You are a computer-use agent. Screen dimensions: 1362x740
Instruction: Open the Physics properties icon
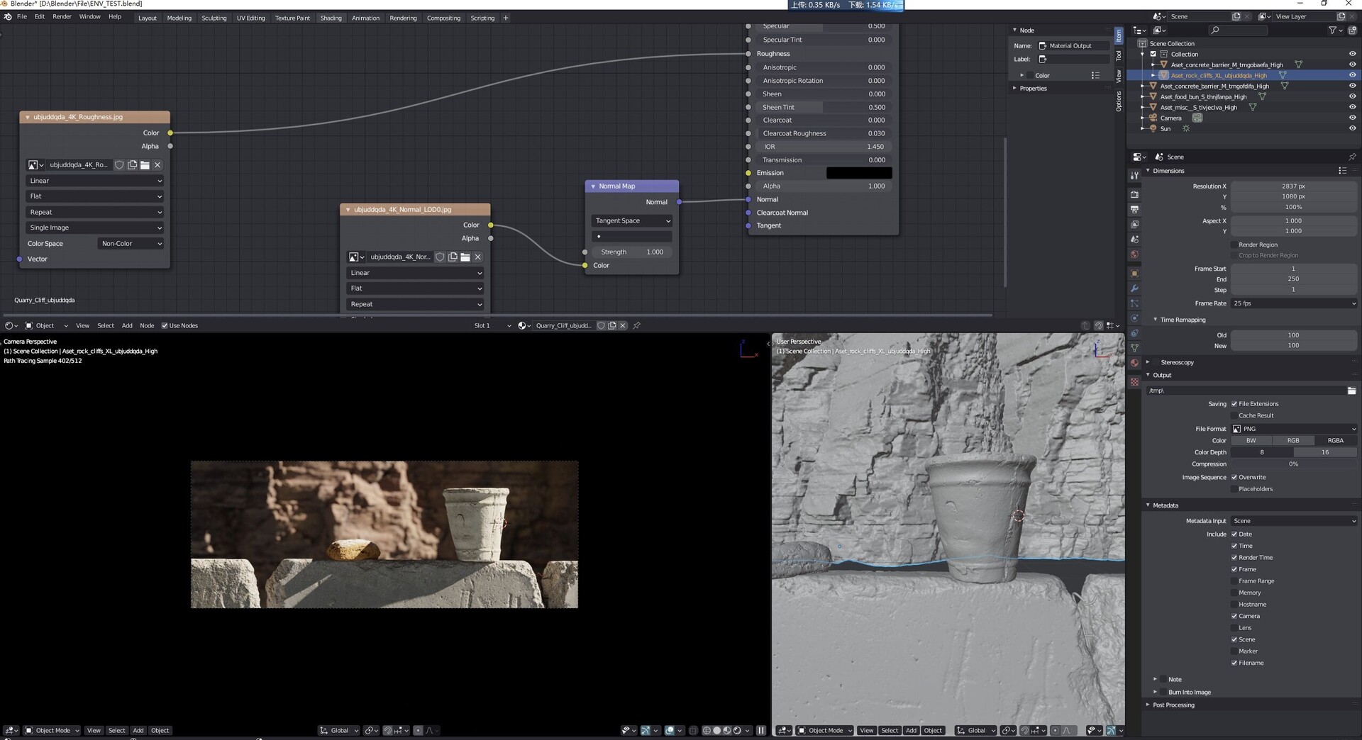(x=1134, y=318)
